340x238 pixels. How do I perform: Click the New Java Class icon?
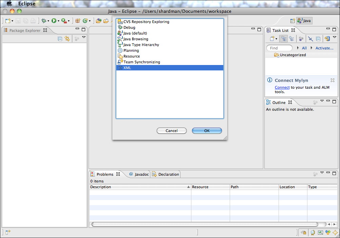[85, 21]
